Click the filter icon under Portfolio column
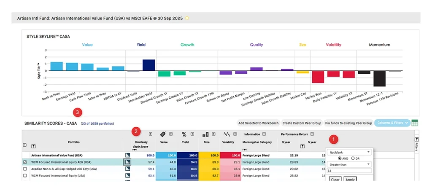The image size is (432, 193). 33,146
